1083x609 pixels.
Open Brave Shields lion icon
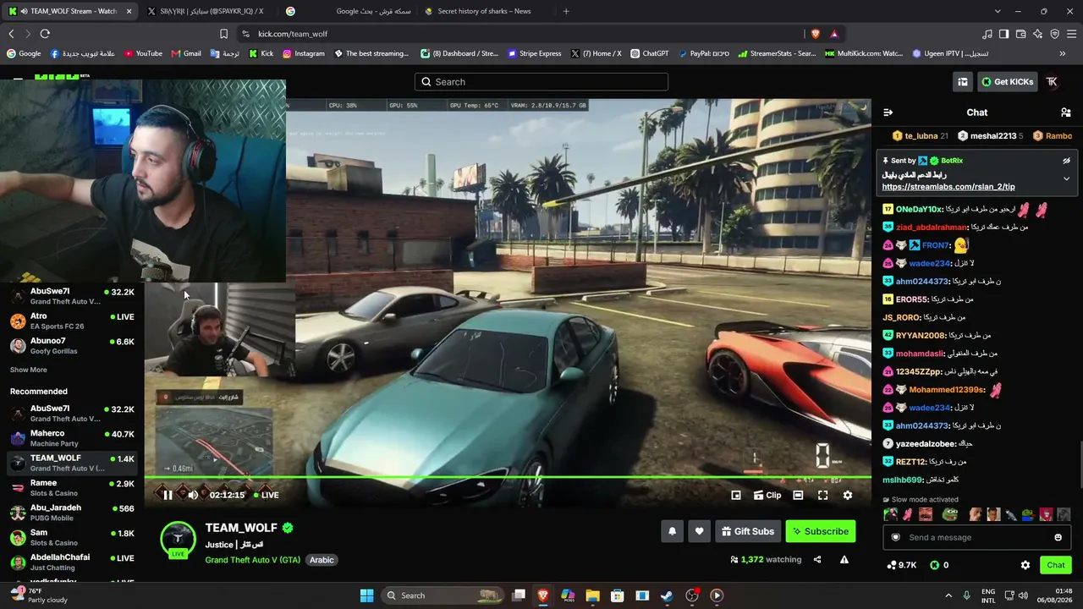pos(815,34)
